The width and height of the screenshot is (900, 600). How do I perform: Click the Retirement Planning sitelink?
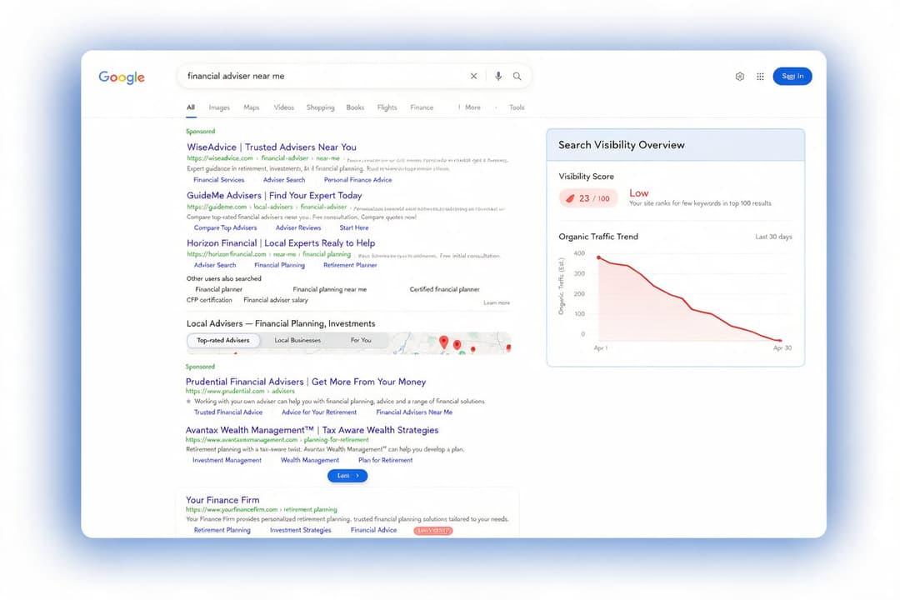222,530
